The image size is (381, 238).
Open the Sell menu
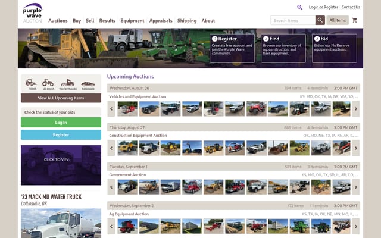click(90, 21)
